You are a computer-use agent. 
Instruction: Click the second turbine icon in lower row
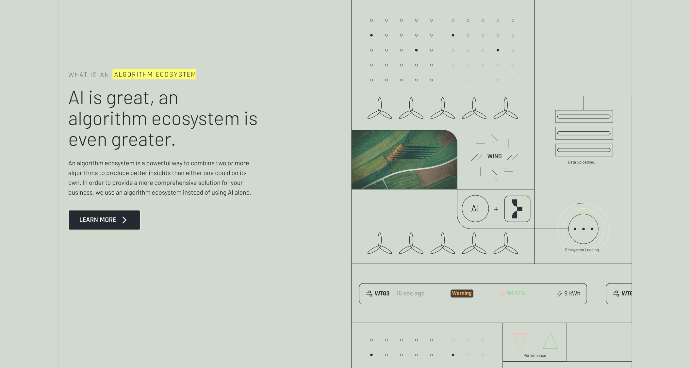coord(411,243)
